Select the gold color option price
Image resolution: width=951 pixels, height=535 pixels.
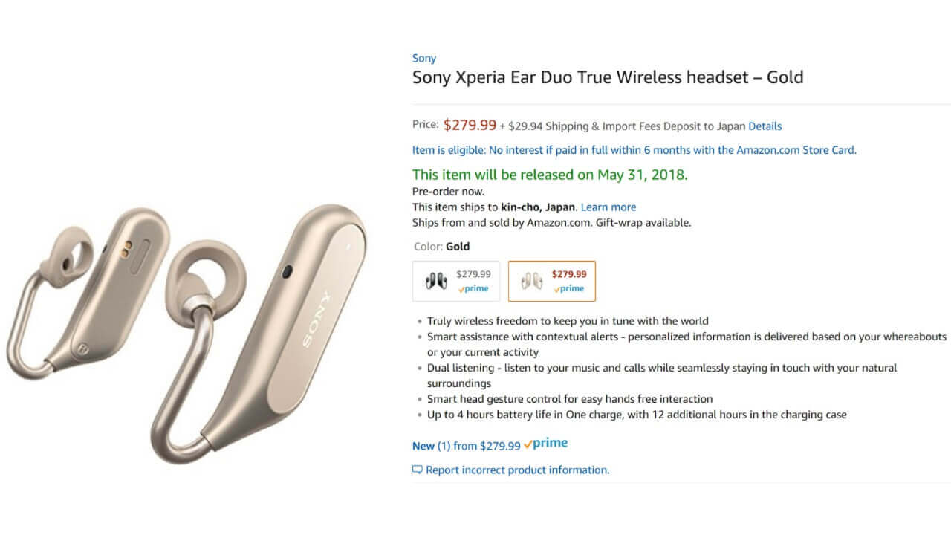569,274
